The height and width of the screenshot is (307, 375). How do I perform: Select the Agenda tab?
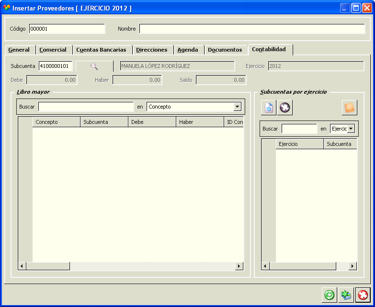(188, 50)
